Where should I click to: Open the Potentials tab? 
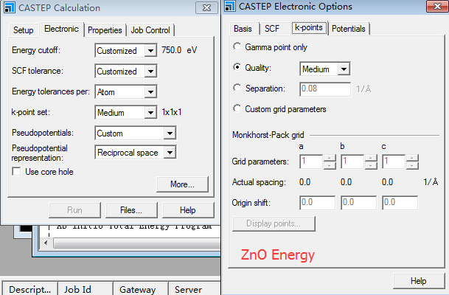click(x=349, y=29)
